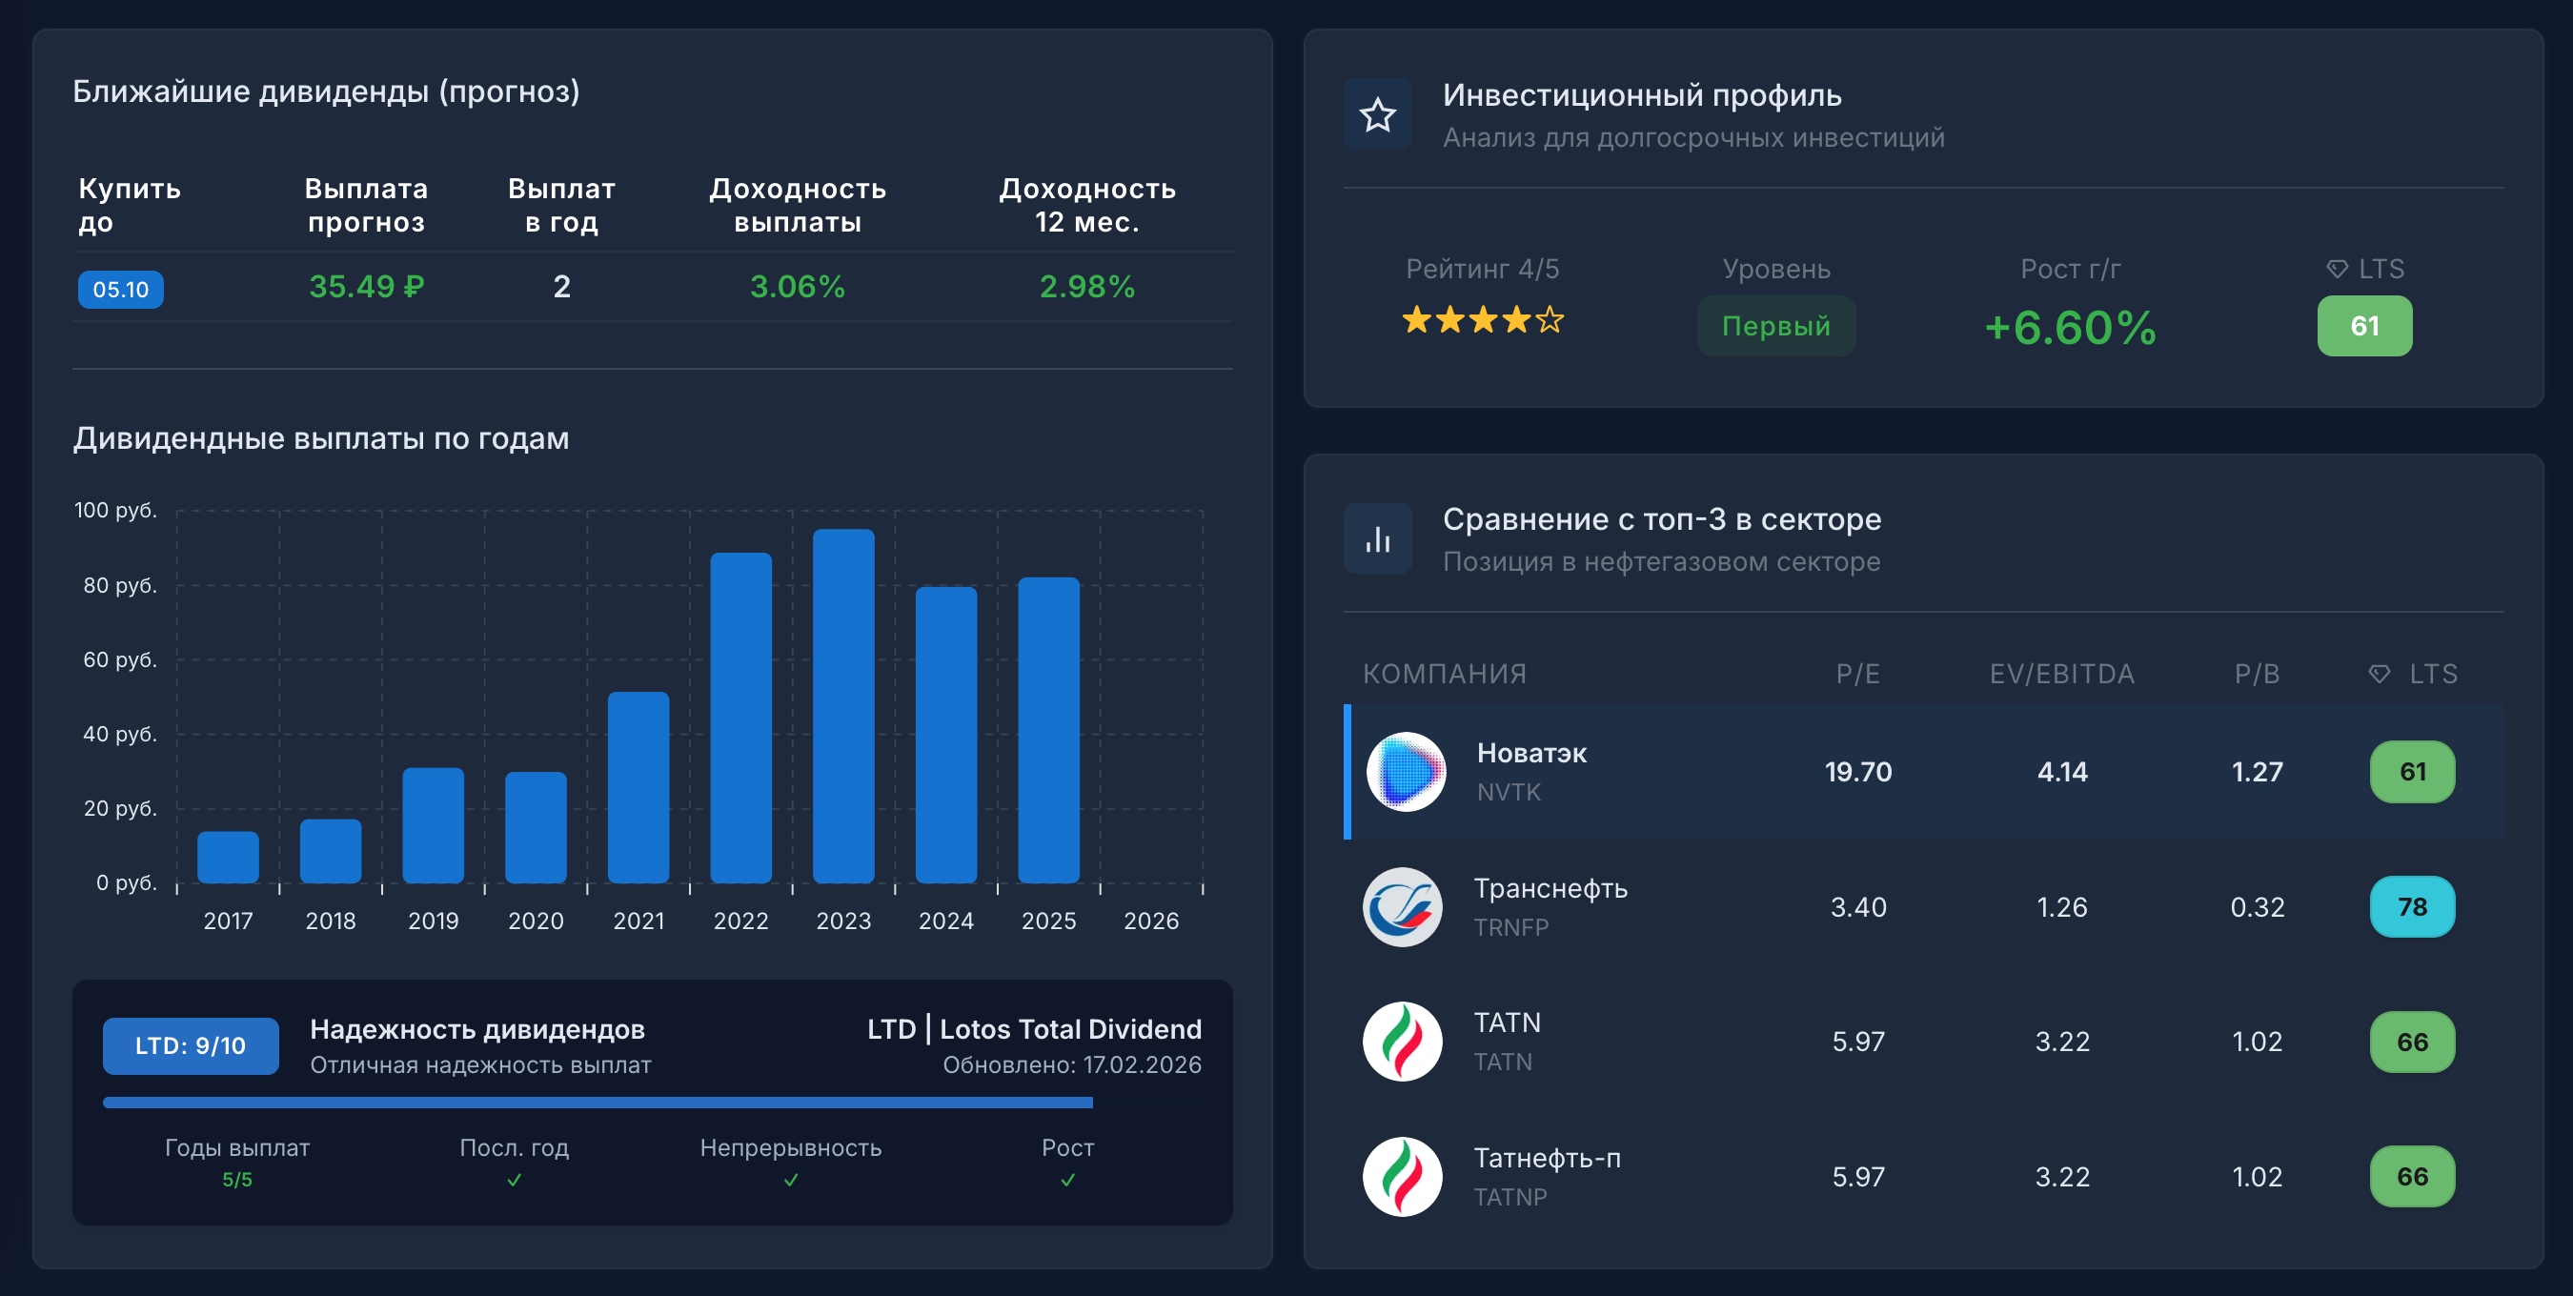The height and width of the screenshot is (1296, 2573).
Task: Click the Первый level badge
Action: tap(1776, 326)
